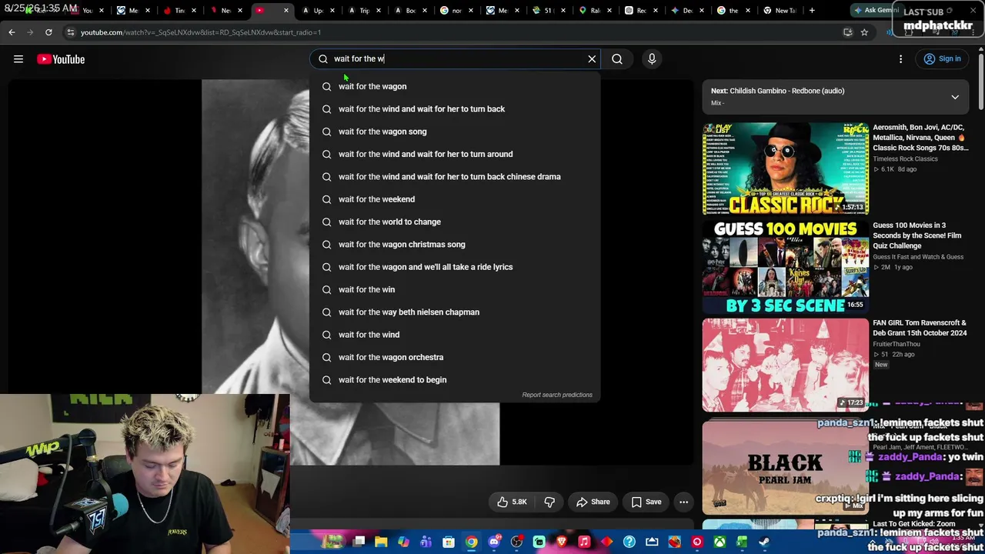Open Excel from the taskbar
The width and height of the screenshot is (985, 554).
click(x=742, y=542)
